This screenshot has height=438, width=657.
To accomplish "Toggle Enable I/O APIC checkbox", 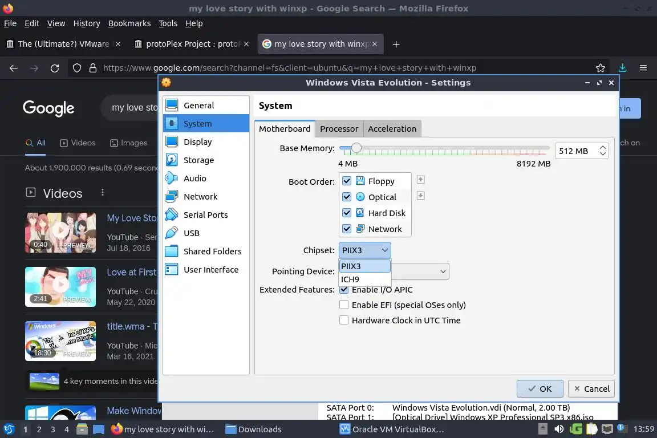I will (344, 289).
